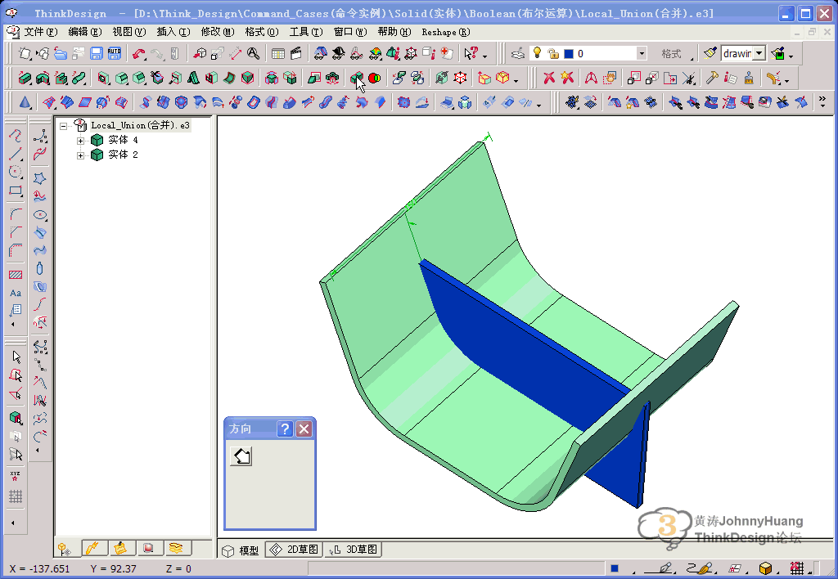Click the AUTO save icon

[x=115, y=53]
